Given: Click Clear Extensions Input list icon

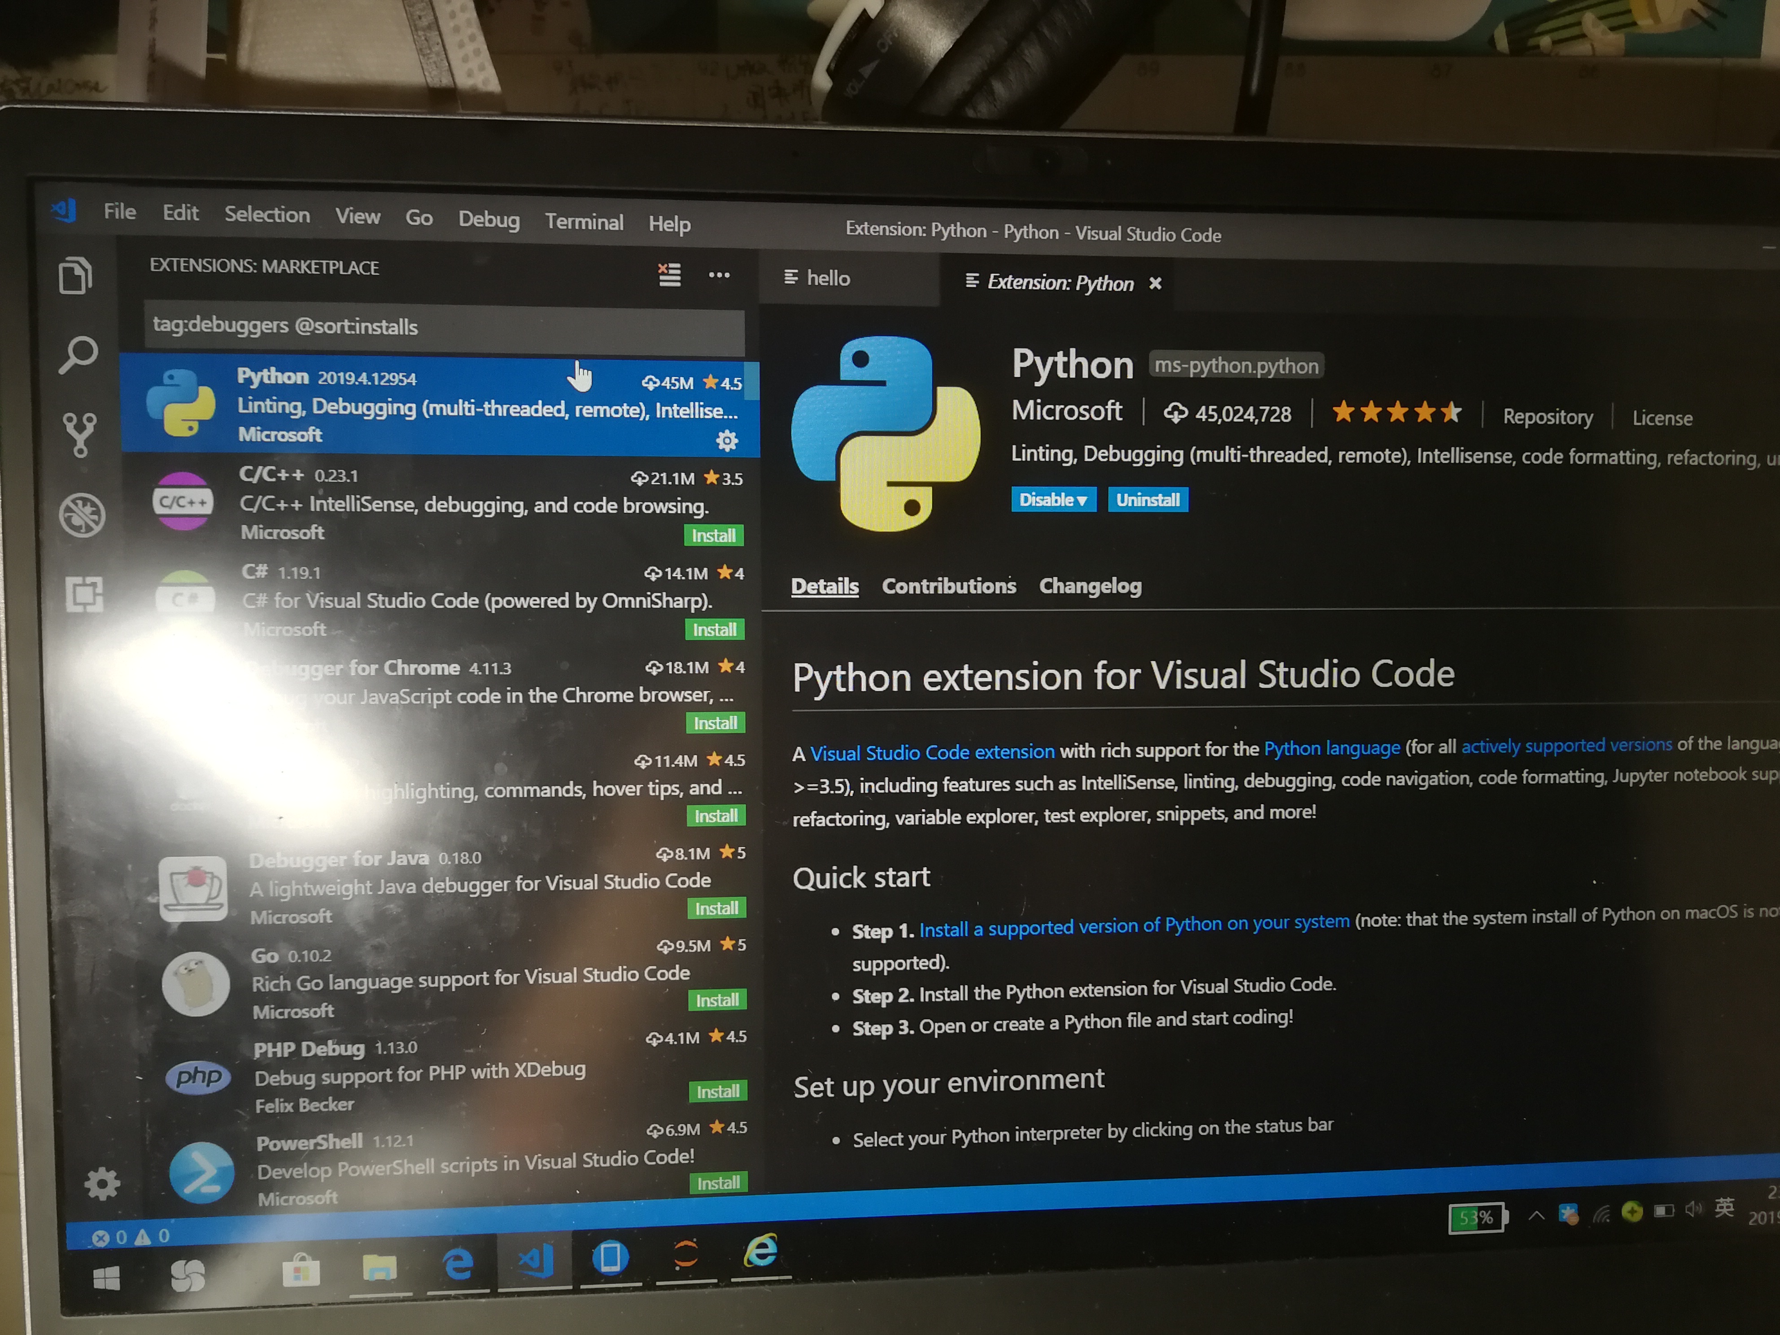Looking at the screenshot, I should [x=669, y=275].
